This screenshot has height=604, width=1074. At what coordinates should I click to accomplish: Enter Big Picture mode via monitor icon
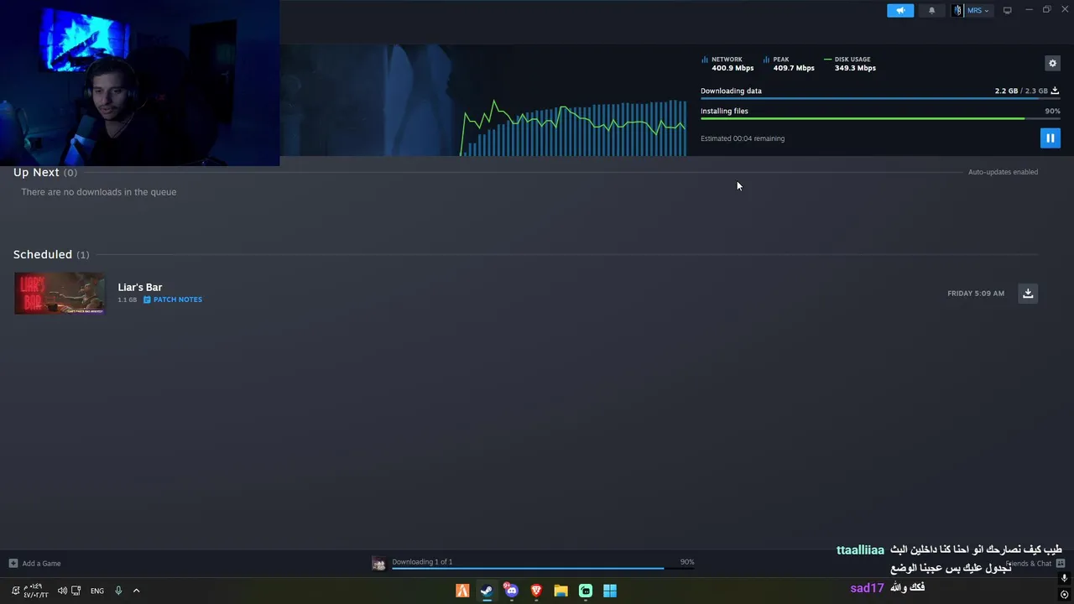click(x=1007, y=10)
